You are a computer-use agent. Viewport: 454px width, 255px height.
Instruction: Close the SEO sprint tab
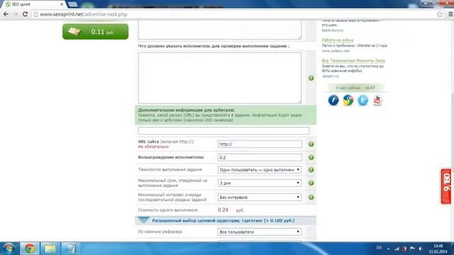coord(62,4)
